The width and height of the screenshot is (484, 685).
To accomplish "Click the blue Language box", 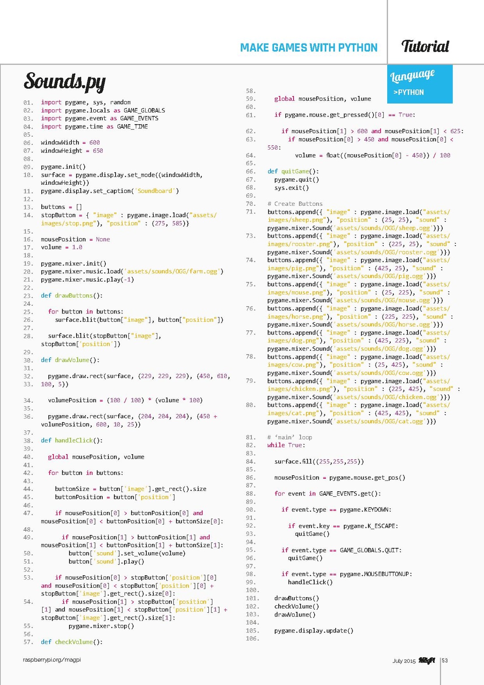I will click(x=420, y=84).
